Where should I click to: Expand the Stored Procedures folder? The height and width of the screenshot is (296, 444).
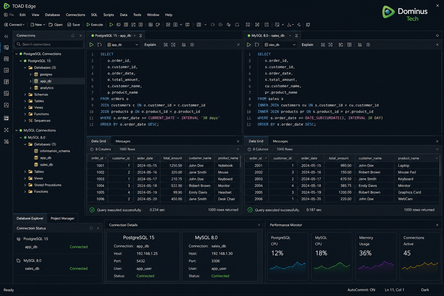coord(25,185)
